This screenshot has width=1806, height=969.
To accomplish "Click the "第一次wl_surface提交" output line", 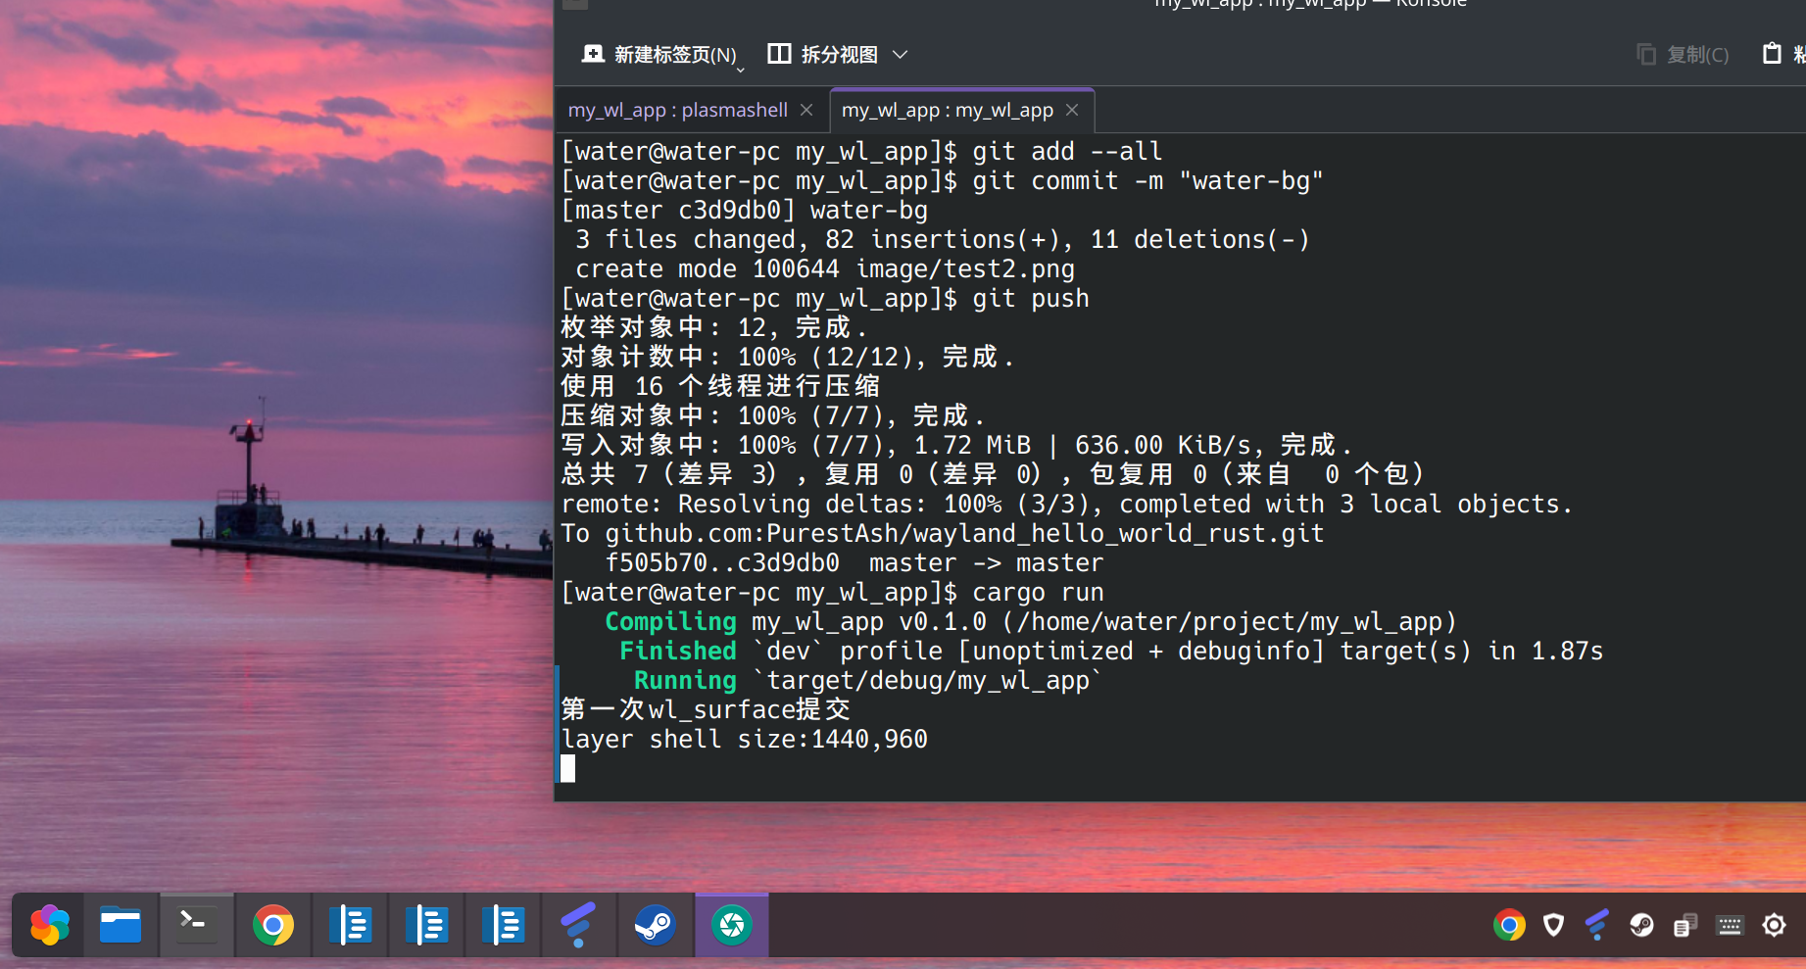I will tap(706, 709).
